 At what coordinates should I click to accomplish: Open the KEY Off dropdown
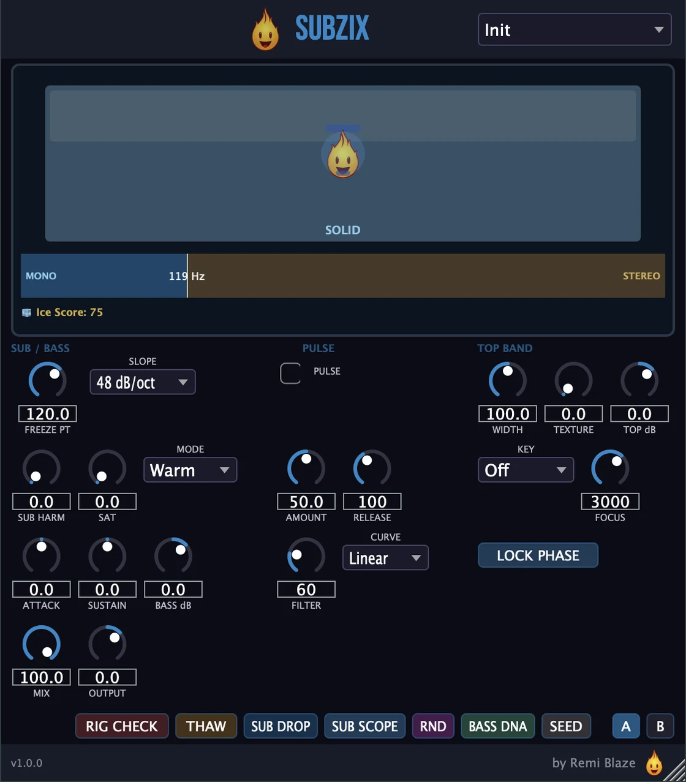click(526, 470)
